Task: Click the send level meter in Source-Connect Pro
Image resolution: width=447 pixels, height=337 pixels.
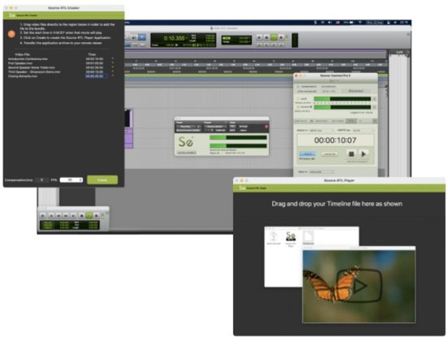Action: coord(342,99)
